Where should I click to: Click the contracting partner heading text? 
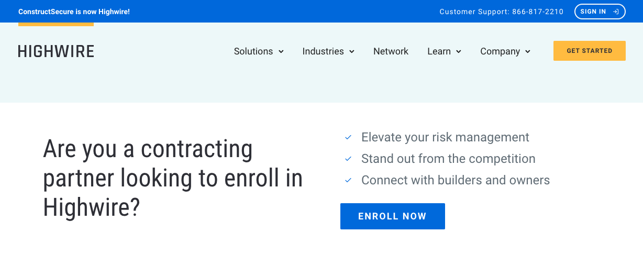click(173, 179)
